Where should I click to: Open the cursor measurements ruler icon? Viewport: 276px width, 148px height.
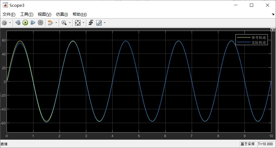[x=99, y=23]
